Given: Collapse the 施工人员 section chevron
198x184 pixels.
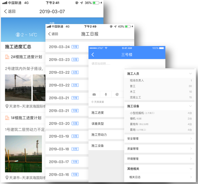Looking at the screenshot, I should pos(191,74).
